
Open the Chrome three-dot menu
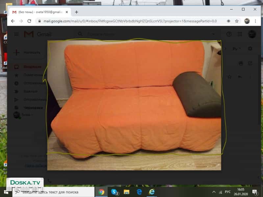[x=255, y=21]
